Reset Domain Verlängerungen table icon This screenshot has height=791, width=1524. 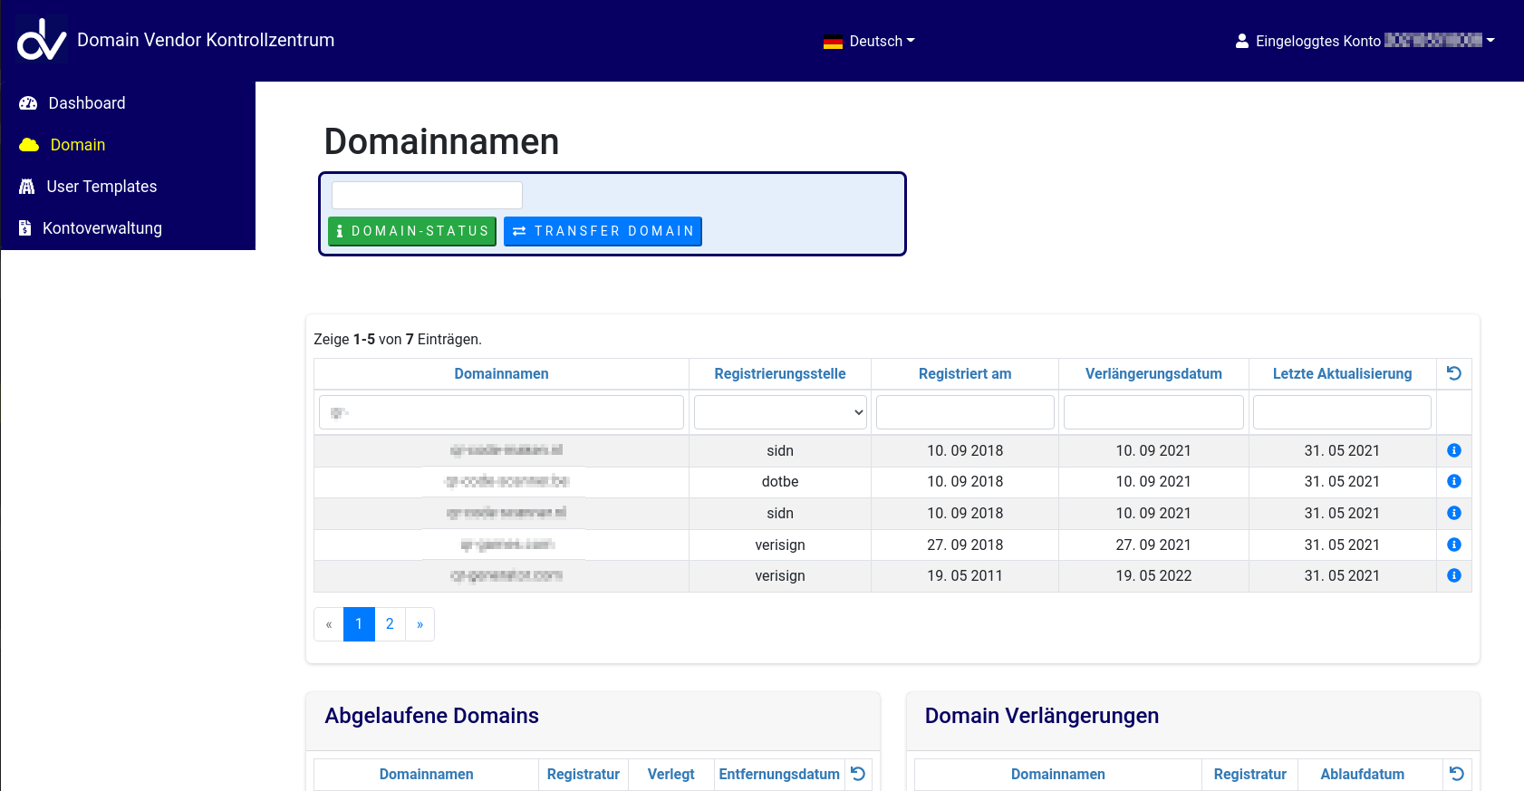tap(1457, 774)
